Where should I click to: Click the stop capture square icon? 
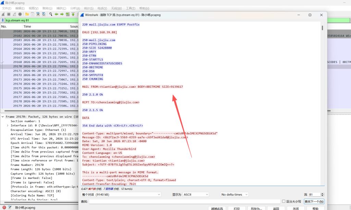[x=9, y=14]
